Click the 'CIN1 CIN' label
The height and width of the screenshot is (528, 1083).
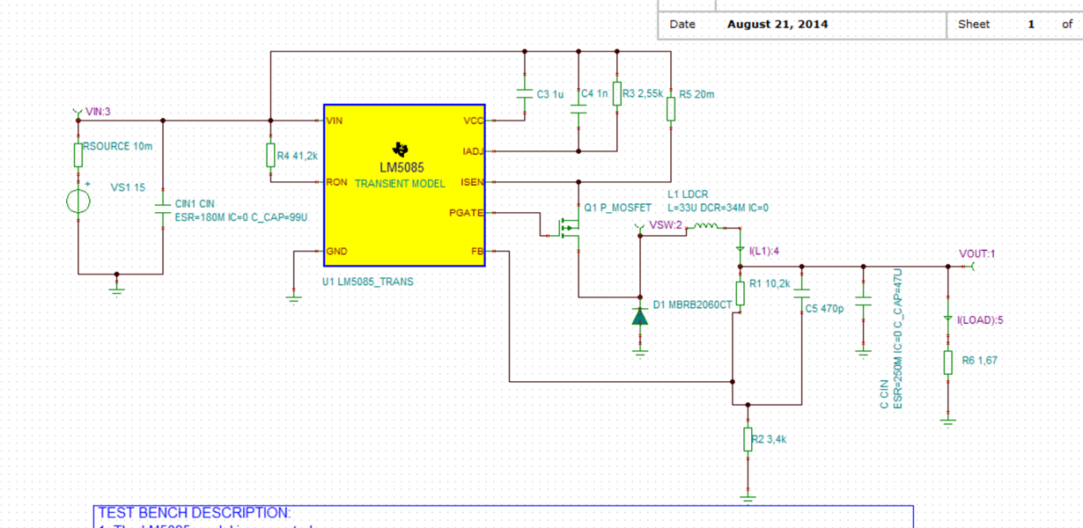pyautogui.click(x=195, y=204)
